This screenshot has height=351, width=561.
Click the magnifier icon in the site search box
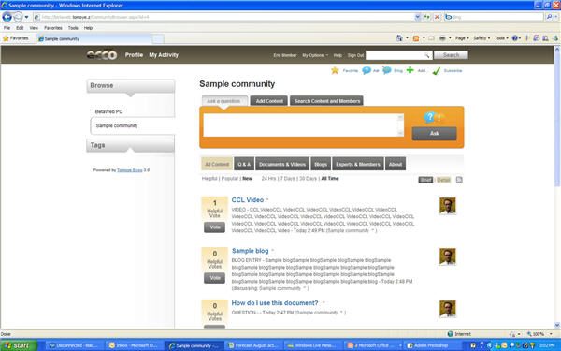tap(427, 55)
